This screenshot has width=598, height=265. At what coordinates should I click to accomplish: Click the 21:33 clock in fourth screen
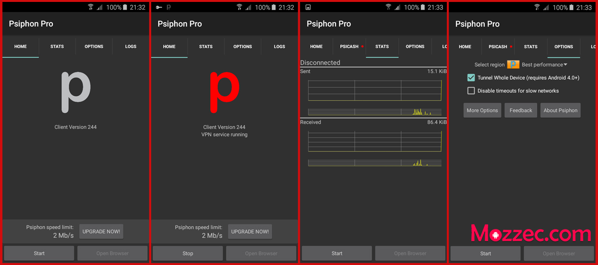[x=584, y=8]
